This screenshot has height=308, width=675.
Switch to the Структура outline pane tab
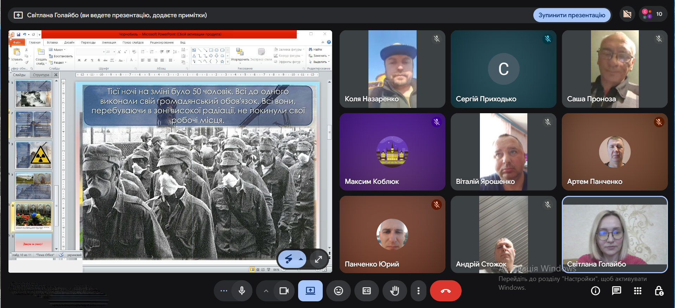(x=41, y=75)
